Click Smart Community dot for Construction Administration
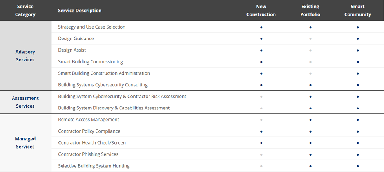 coord(358,73)
